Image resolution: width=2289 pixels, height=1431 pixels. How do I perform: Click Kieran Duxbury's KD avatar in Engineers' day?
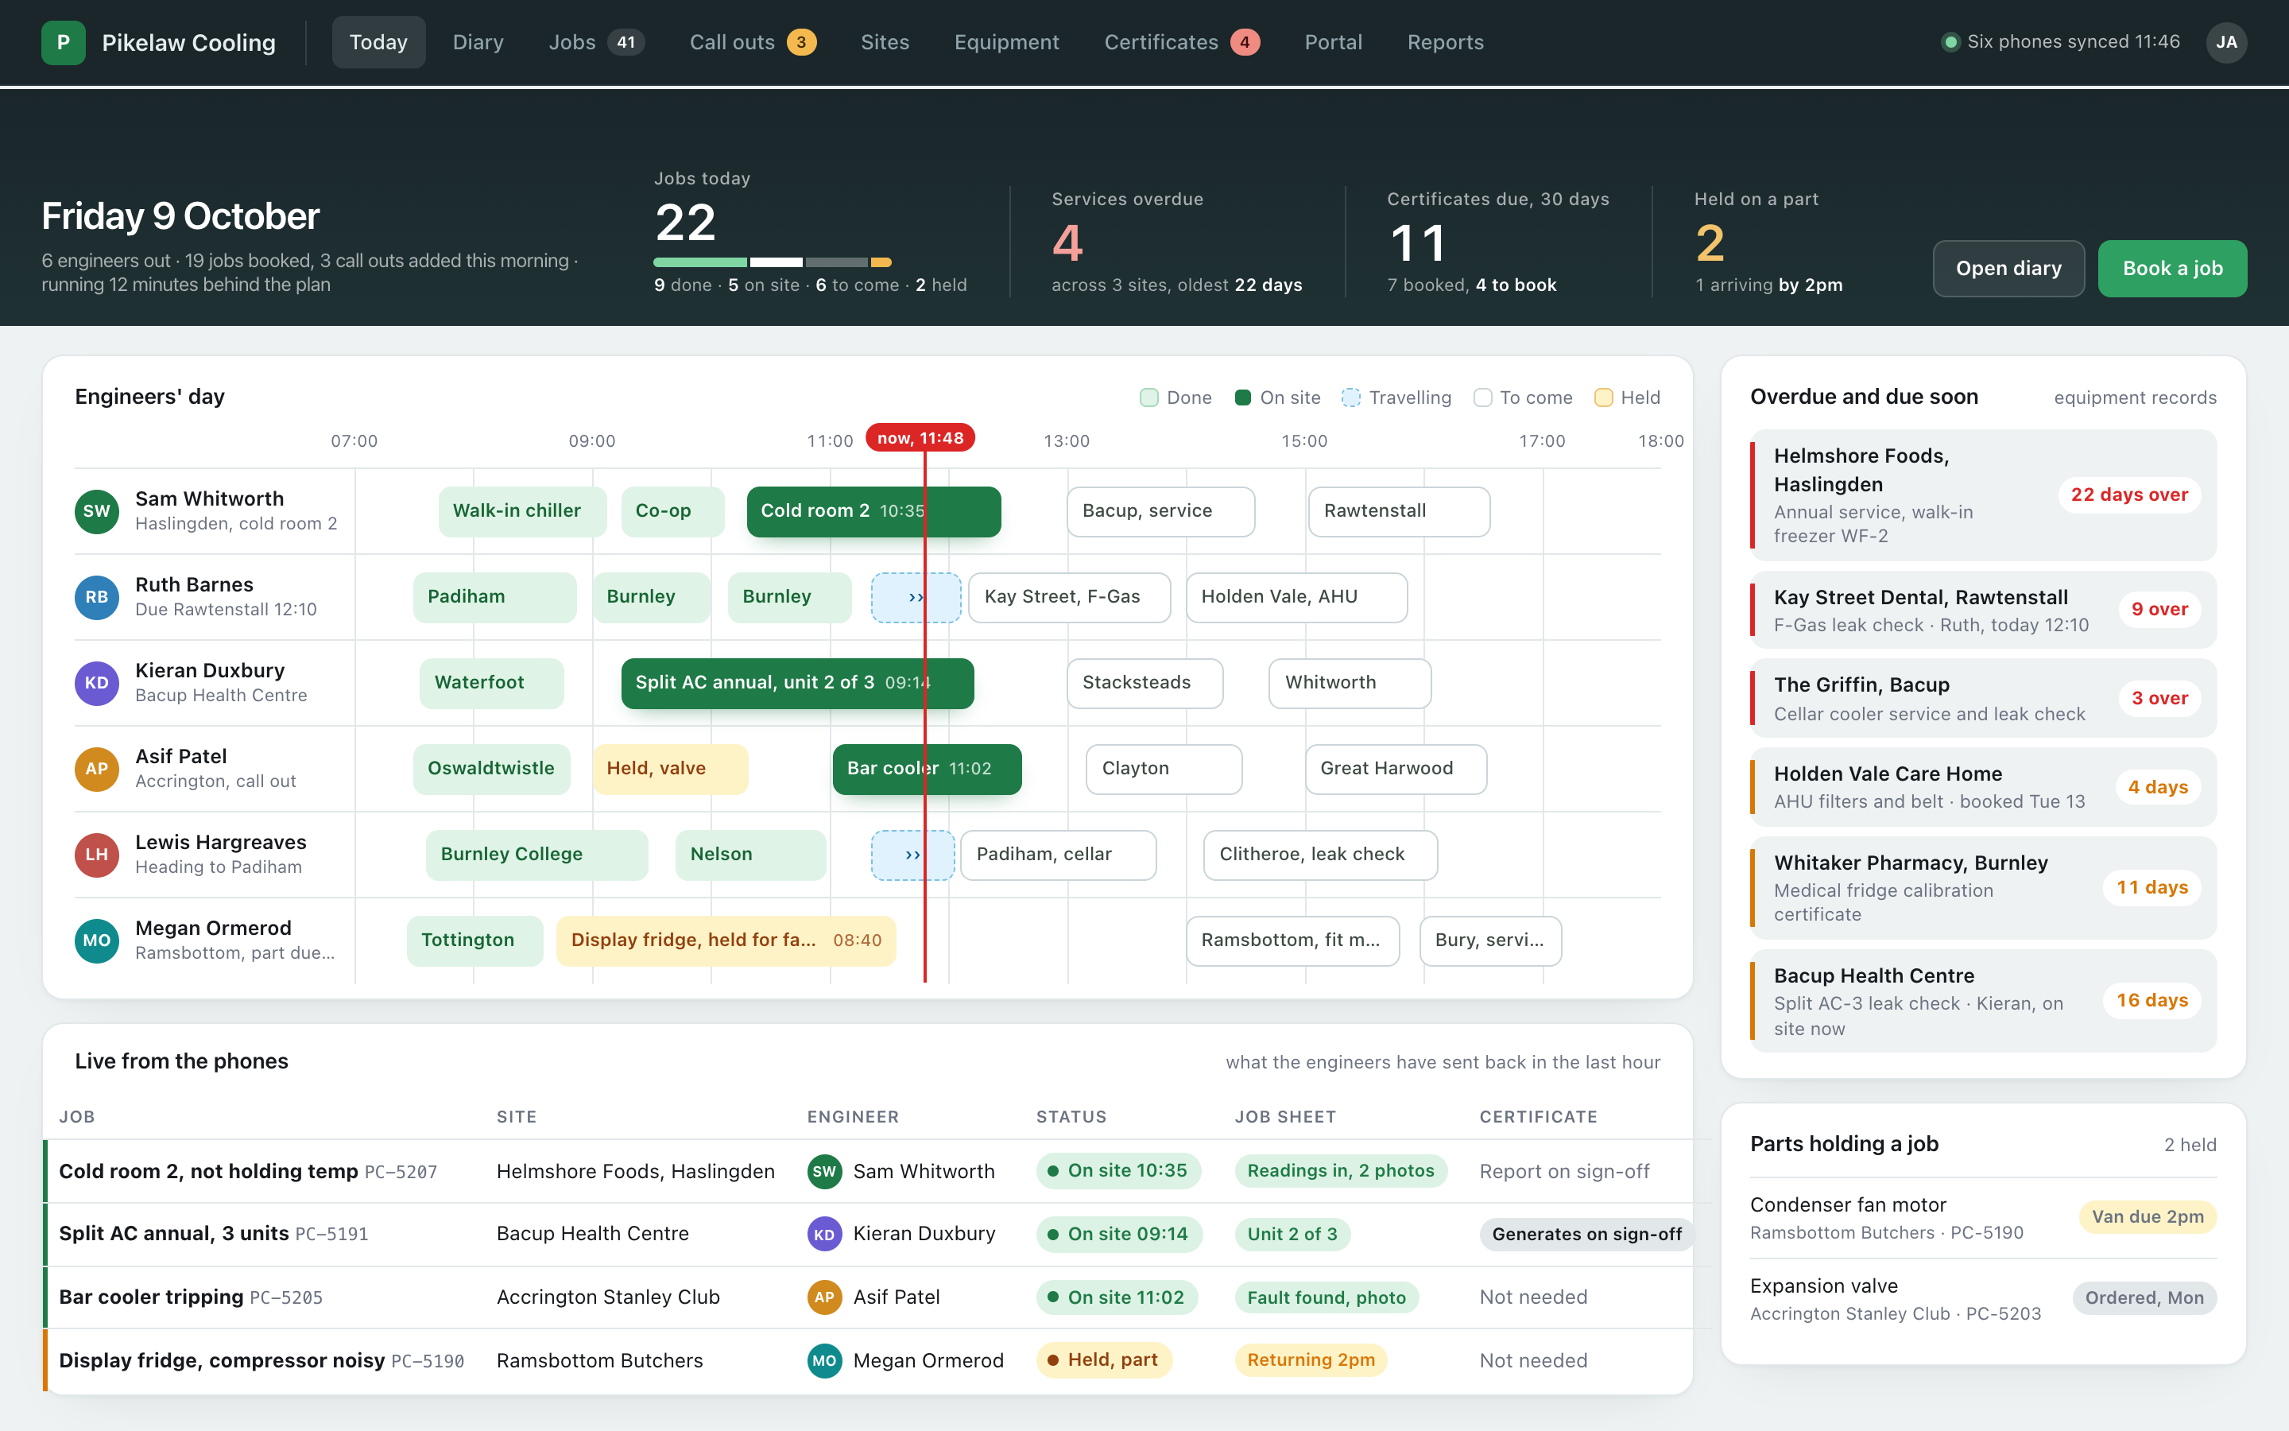coord(96,684)
